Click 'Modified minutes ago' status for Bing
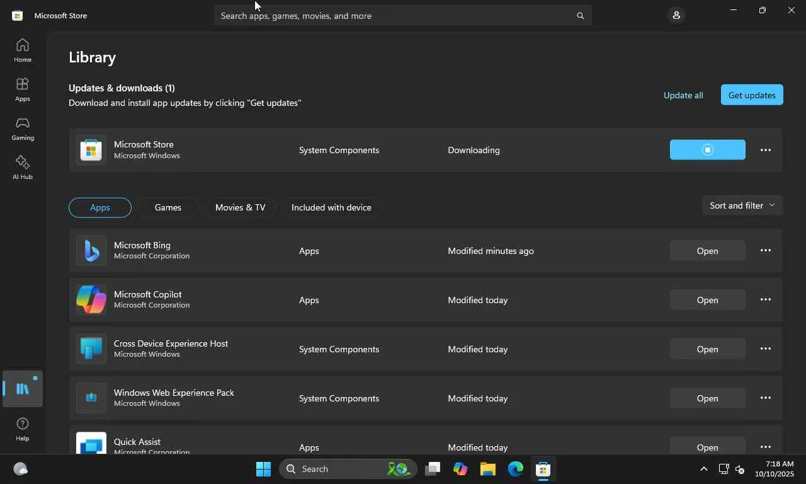 (491, 251)
